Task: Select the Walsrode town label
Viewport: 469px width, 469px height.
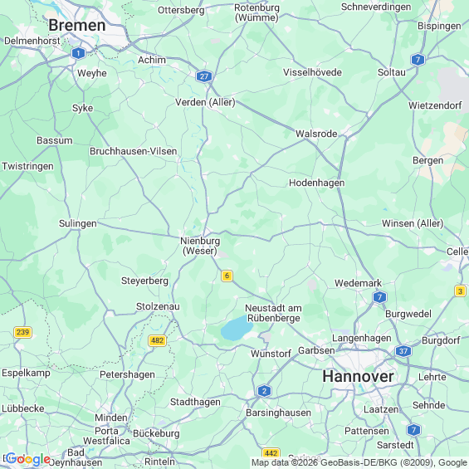Action: 316,134
